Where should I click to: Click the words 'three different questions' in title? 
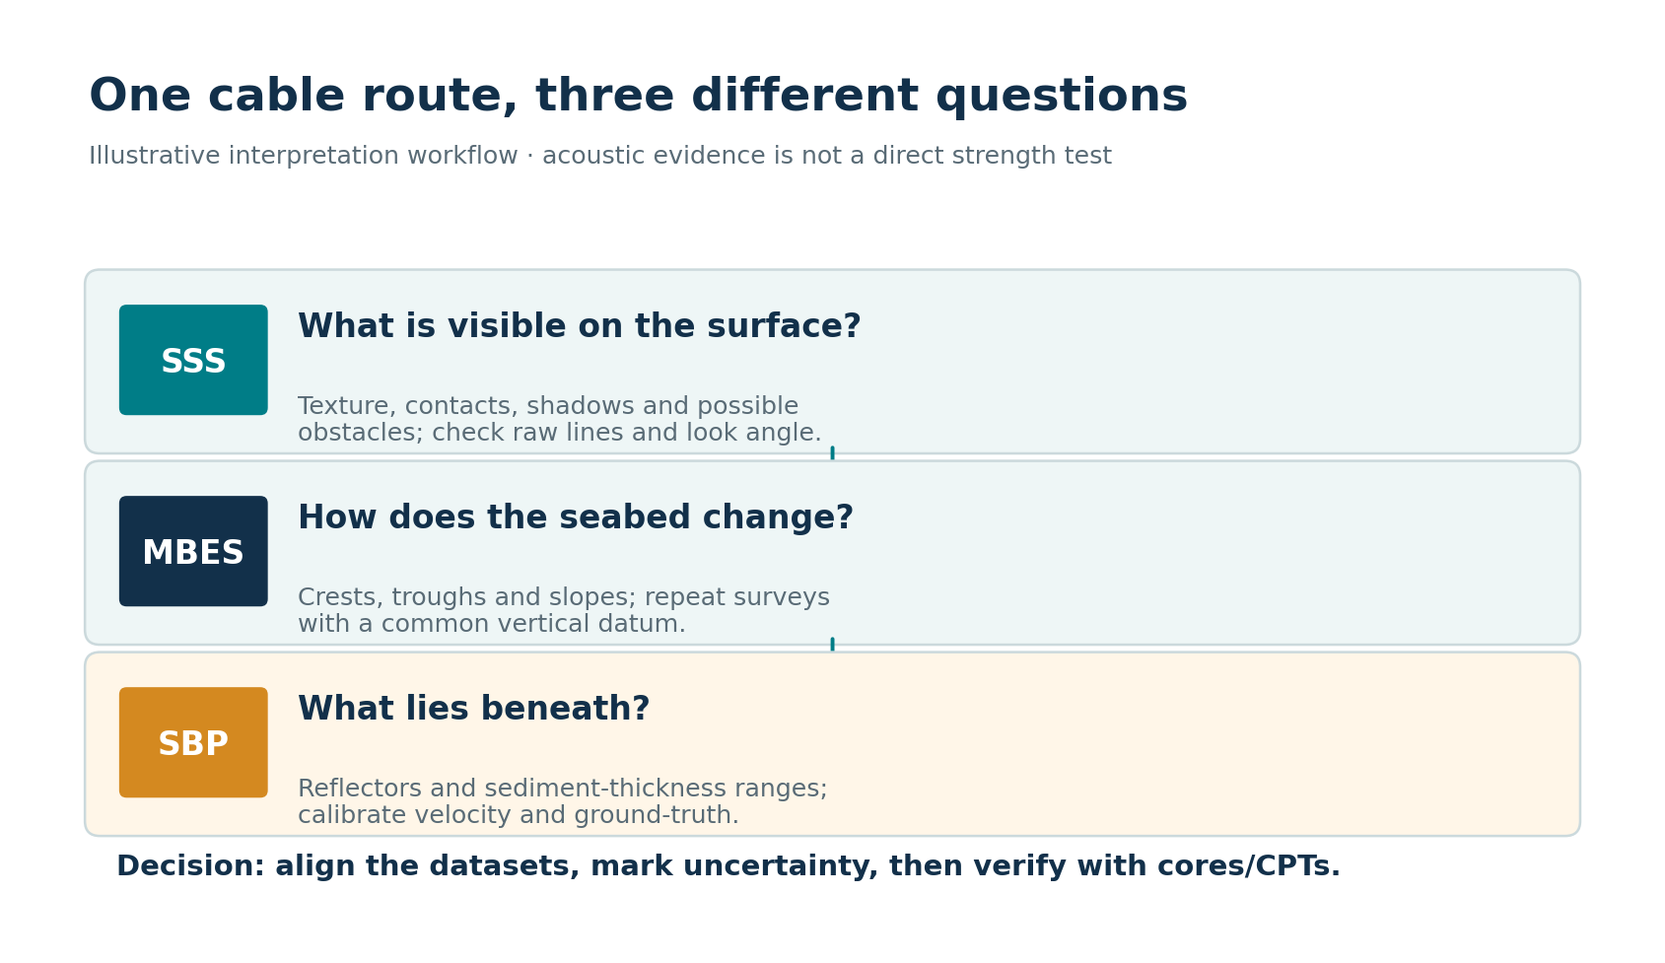click(x=862, y=98)
